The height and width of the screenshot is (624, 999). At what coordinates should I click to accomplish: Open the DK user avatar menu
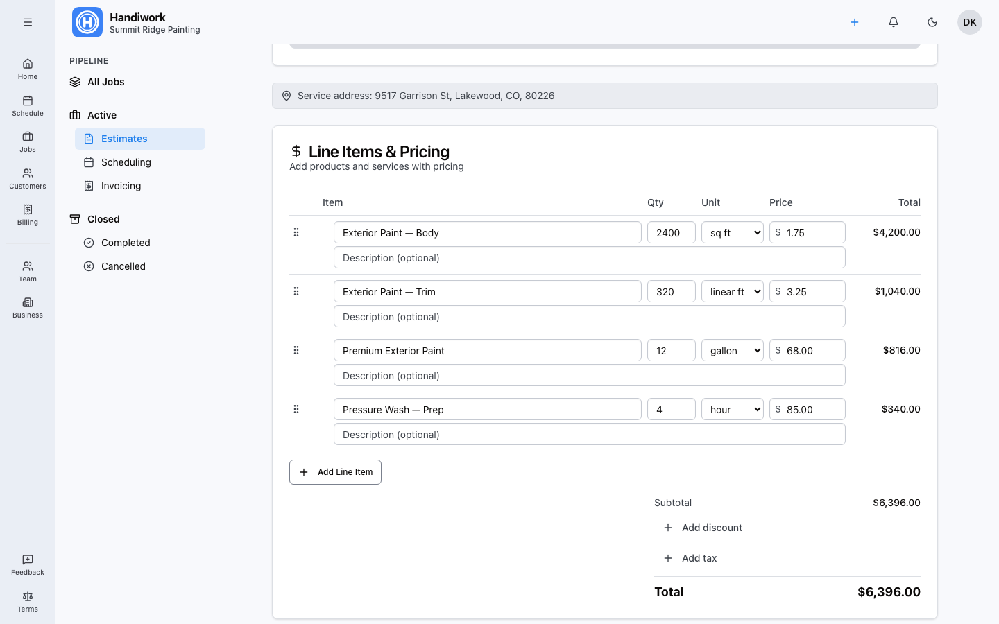(970, 22)
